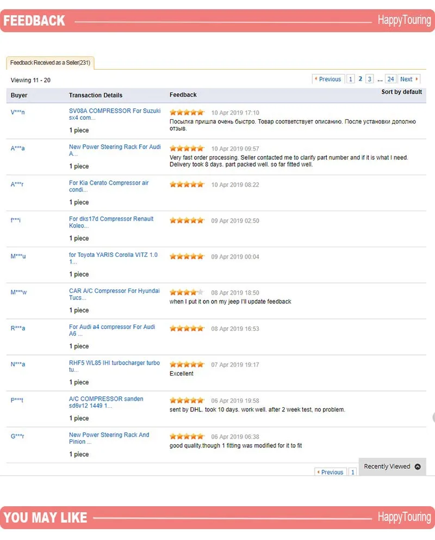View buyer P***t profile

pyautogui.click(x=17, y=401)
